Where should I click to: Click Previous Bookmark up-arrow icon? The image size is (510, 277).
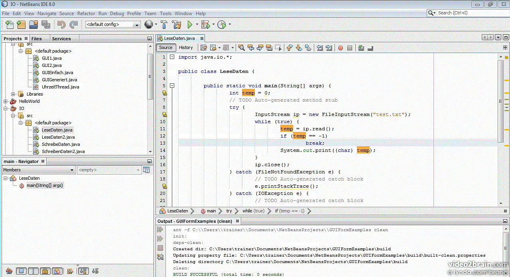pos(290,48)
